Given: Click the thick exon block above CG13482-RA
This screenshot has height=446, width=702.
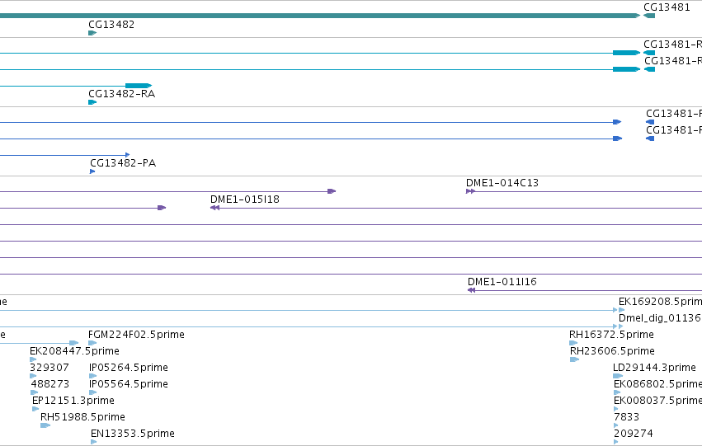Looking at the screenshot, I should point(139,86).
